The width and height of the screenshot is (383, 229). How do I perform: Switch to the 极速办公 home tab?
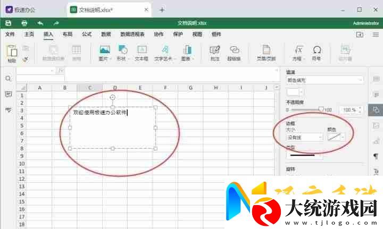coord(21,10)
